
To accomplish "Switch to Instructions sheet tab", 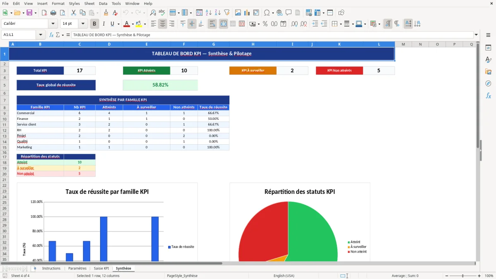I will pyautogui.click(x=51, y=269).
